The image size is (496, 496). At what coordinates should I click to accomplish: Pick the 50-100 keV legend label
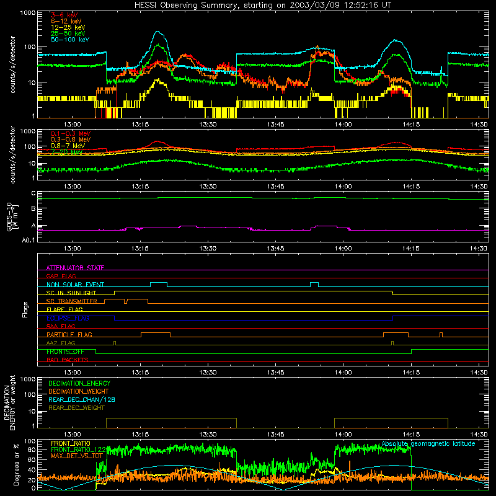tap(69, 40)
